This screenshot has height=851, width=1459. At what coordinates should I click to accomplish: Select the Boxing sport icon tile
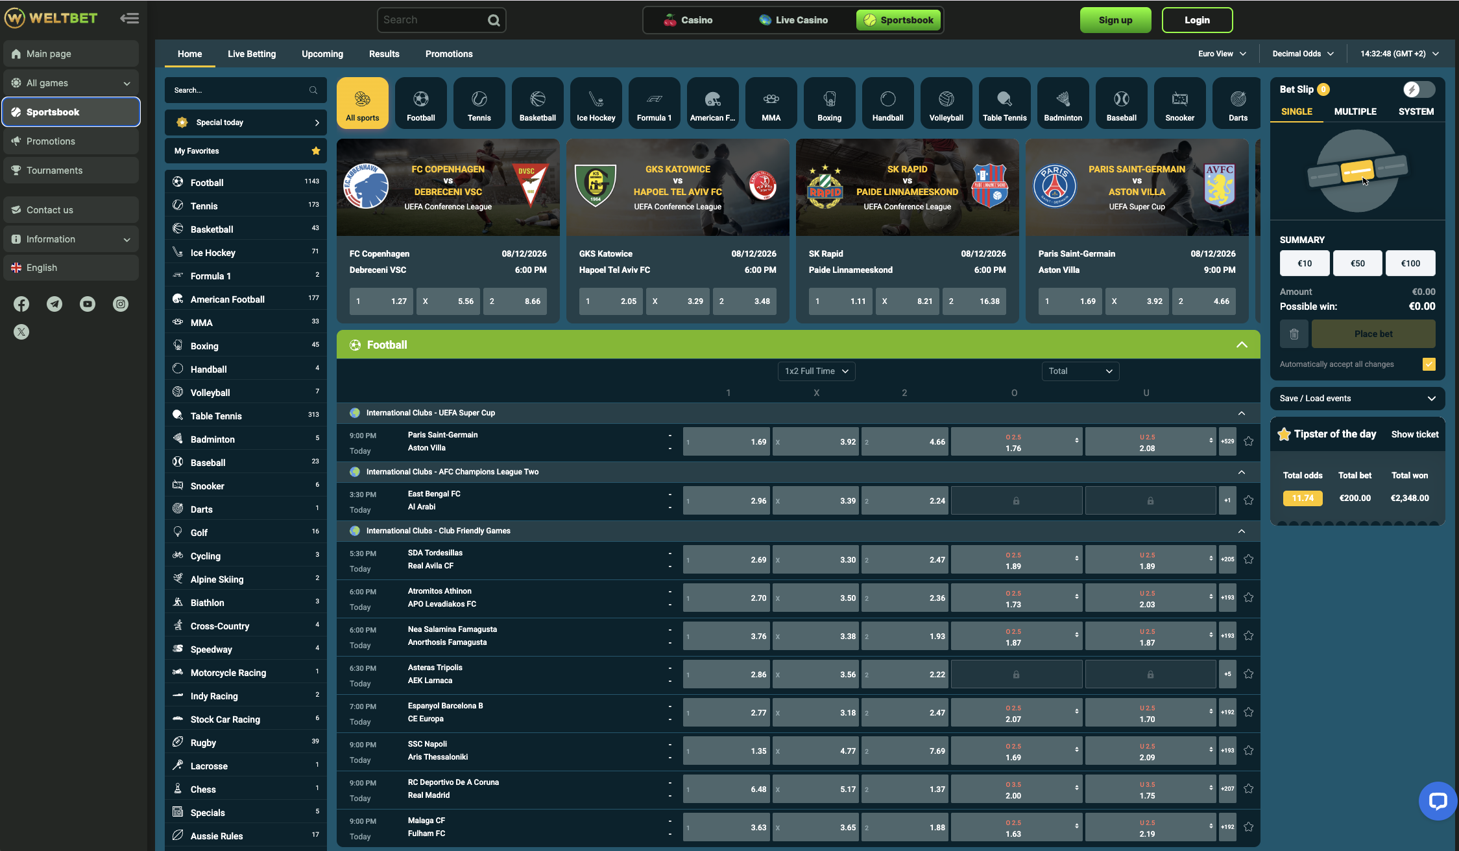tap(829, 103)
